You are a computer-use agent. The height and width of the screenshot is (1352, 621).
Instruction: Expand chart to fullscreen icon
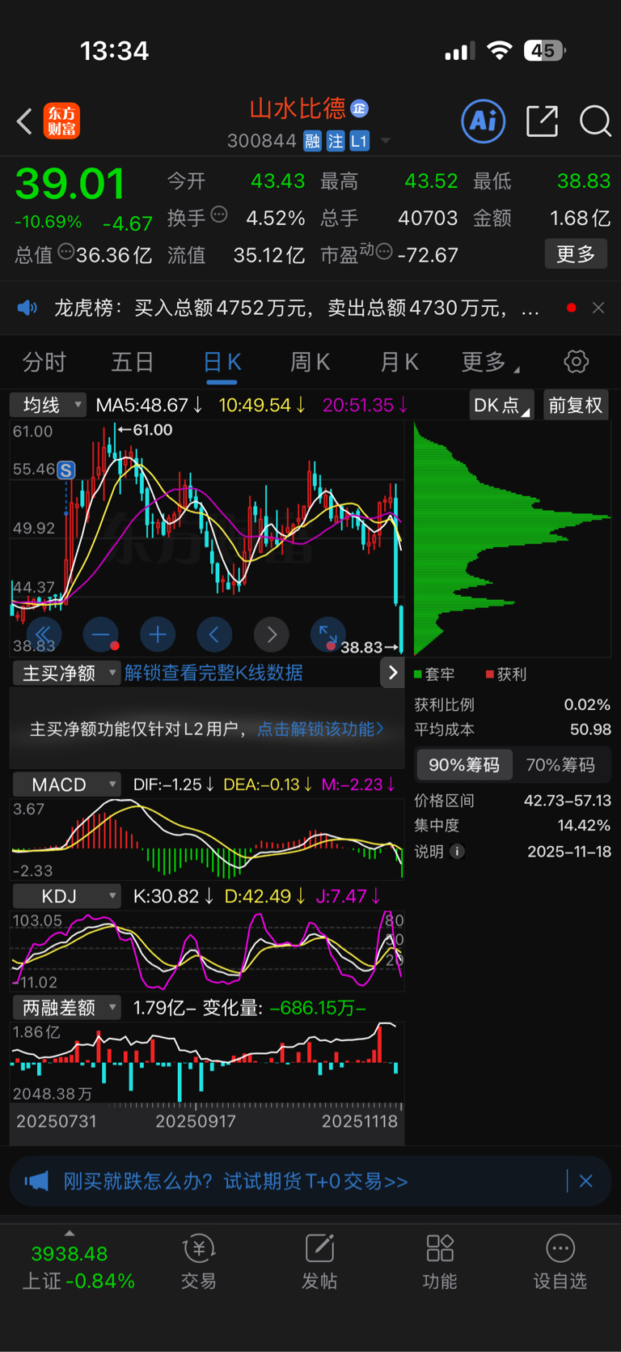click(328, 634)
